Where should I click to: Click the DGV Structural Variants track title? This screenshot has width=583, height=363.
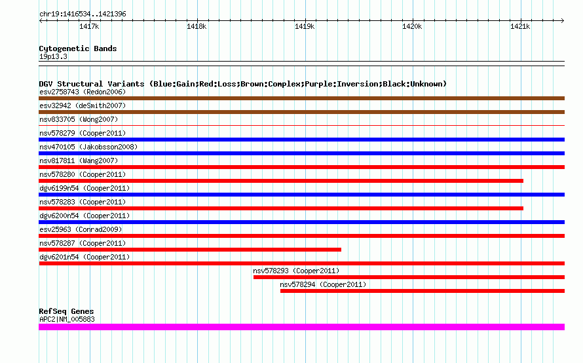[x=242, y=84]
